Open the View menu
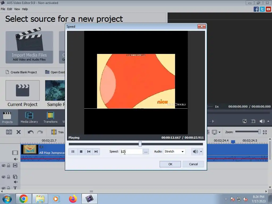The height and width of the screenshot is (204, 272). point(17,9)
